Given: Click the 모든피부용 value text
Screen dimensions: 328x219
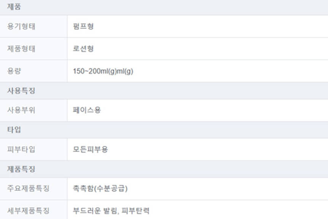Looking at the screenshot, I should (x=90, y=149).
